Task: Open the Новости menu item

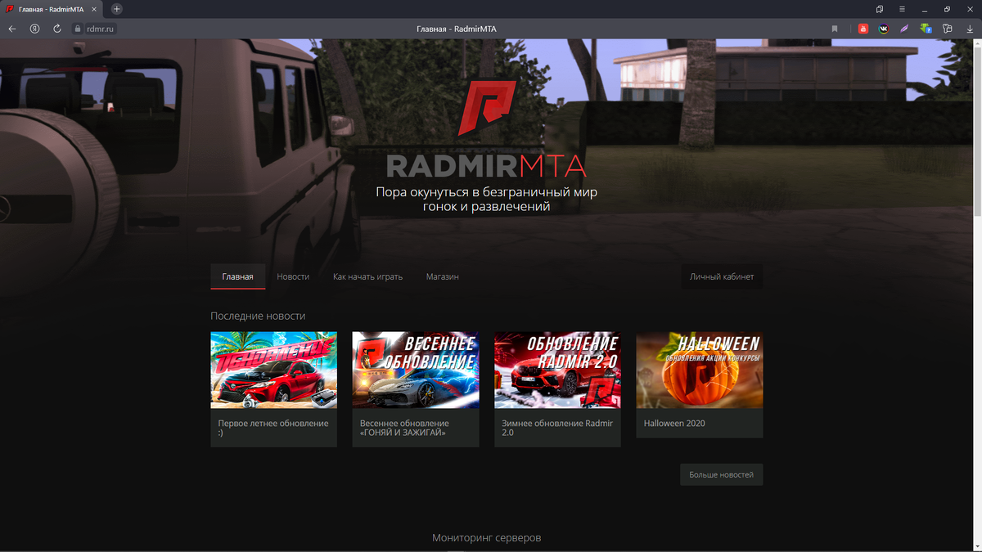Action: (x=293, y=276)
